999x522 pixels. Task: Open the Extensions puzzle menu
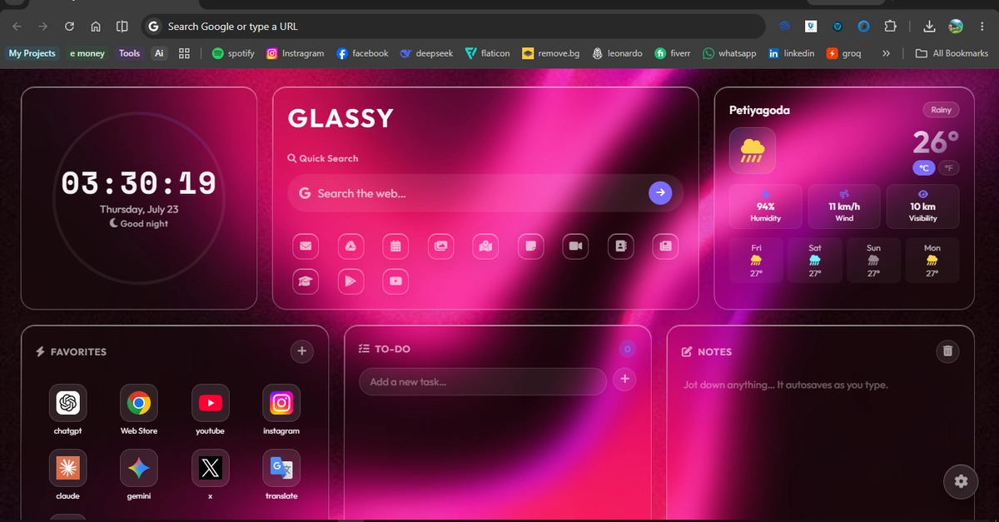pos(890,27)
